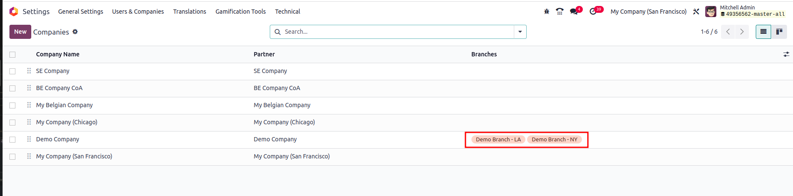Open the Technical menu

coord(287,12)
